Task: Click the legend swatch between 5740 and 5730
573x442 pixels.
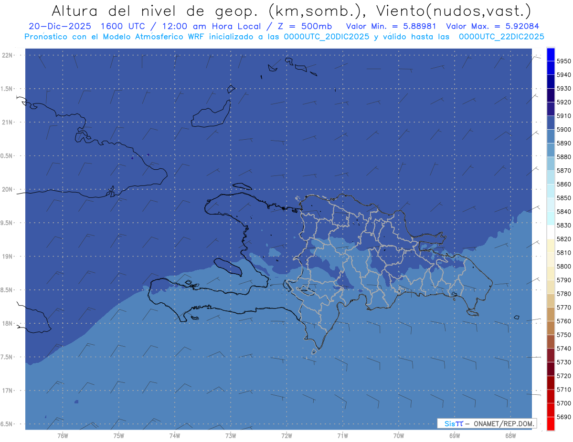Action: (551, 355)
